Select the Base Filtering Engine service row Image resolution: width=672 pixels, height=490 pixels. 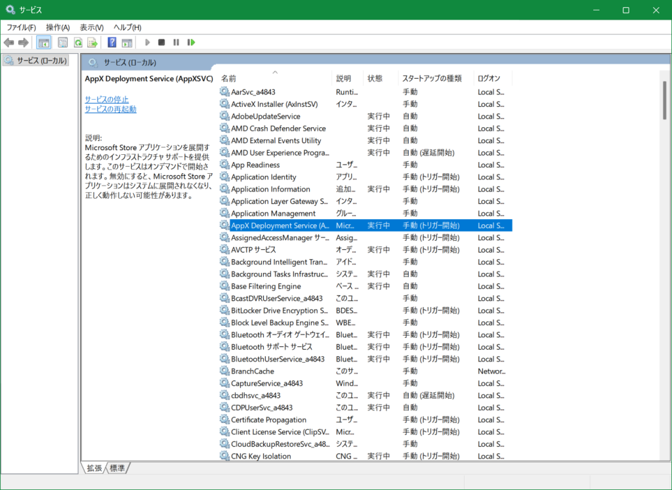coord(266,287)
